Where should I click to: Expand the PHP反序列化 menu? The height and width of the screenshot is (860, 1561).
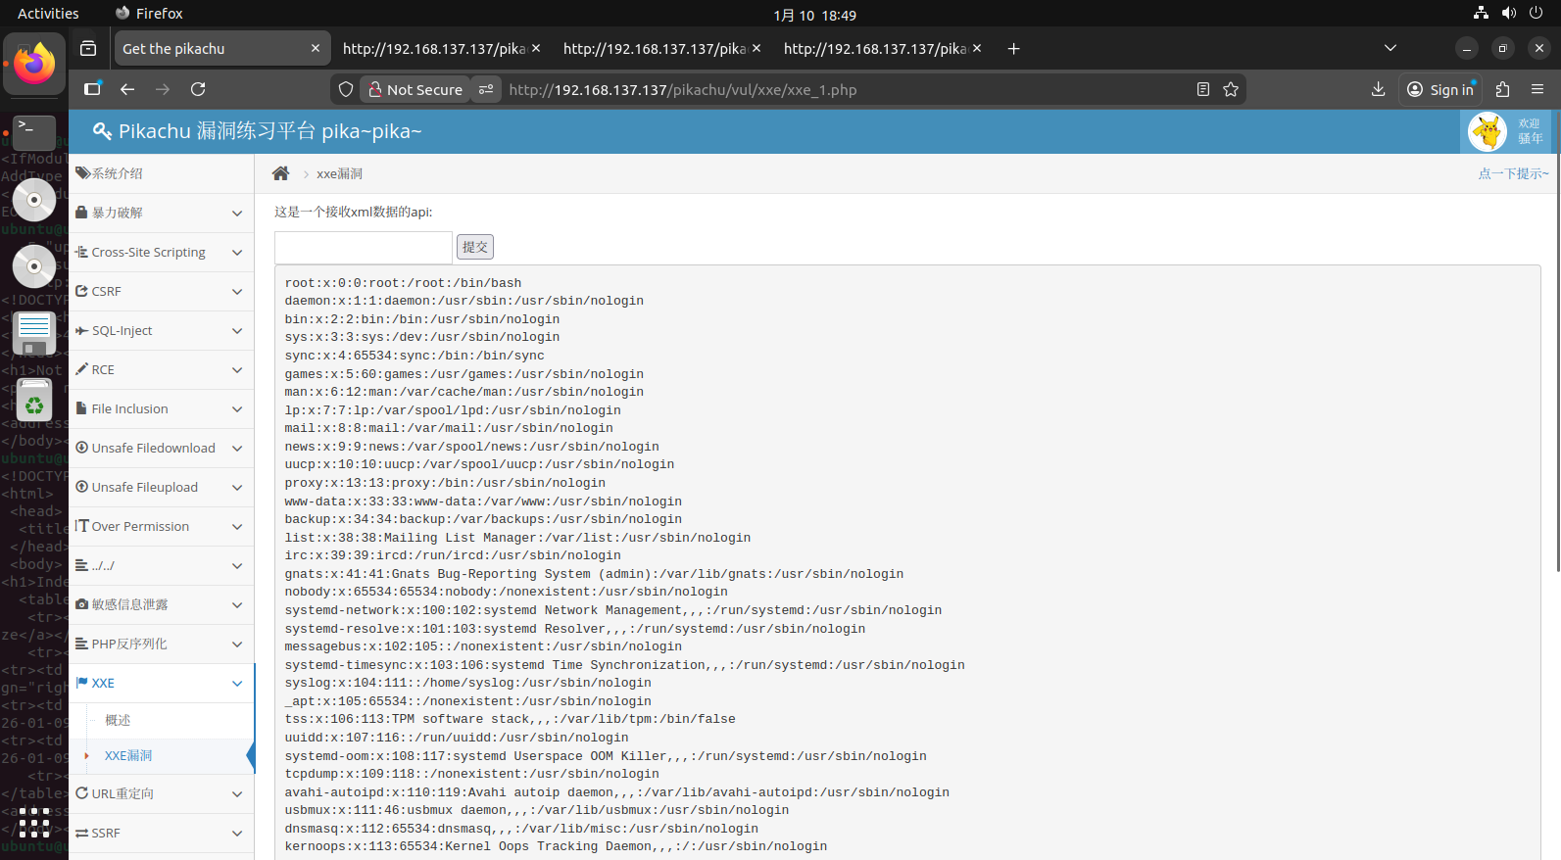pos(162,644)
